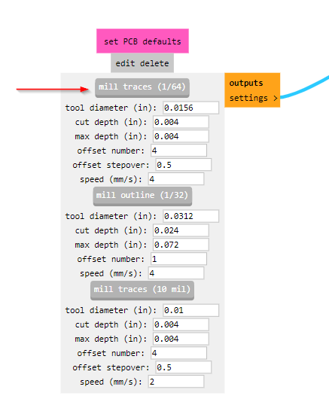Focus max depth field under mill traces (10 mil)

coord(181,339)
